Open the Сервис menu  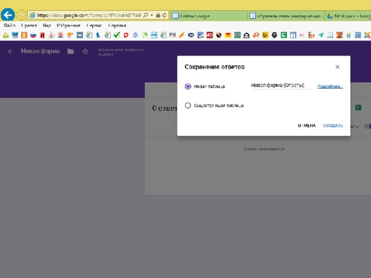click(94, 26)
